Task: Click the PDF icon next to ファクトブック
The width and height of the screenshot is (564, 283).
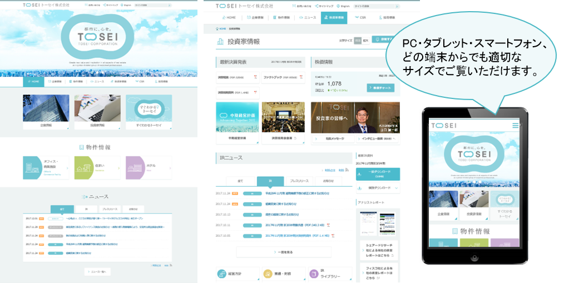Action: click(x=301, y=77)
